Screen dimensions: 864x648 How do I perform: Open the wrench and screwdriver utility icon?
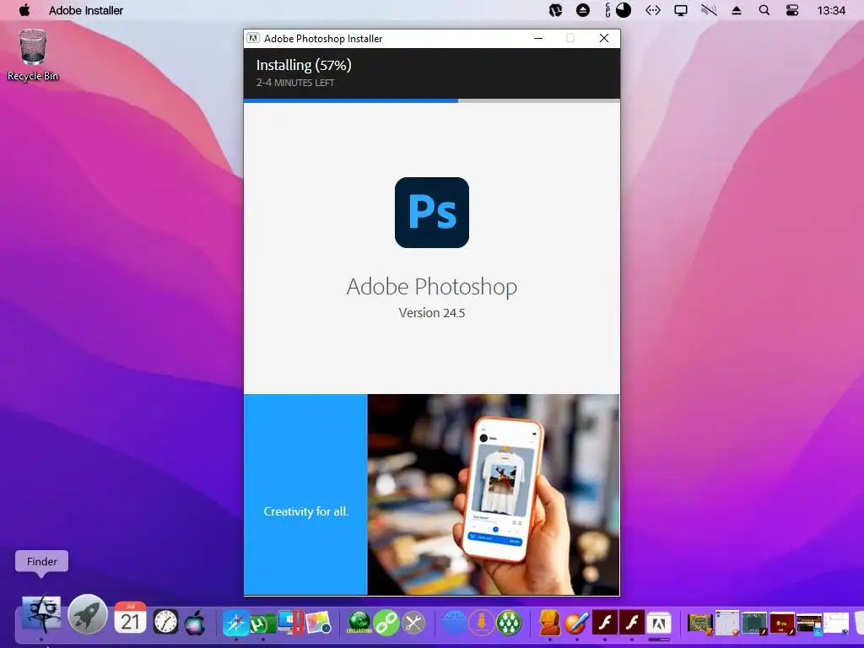pyautogui.click(x=413, y=624)
